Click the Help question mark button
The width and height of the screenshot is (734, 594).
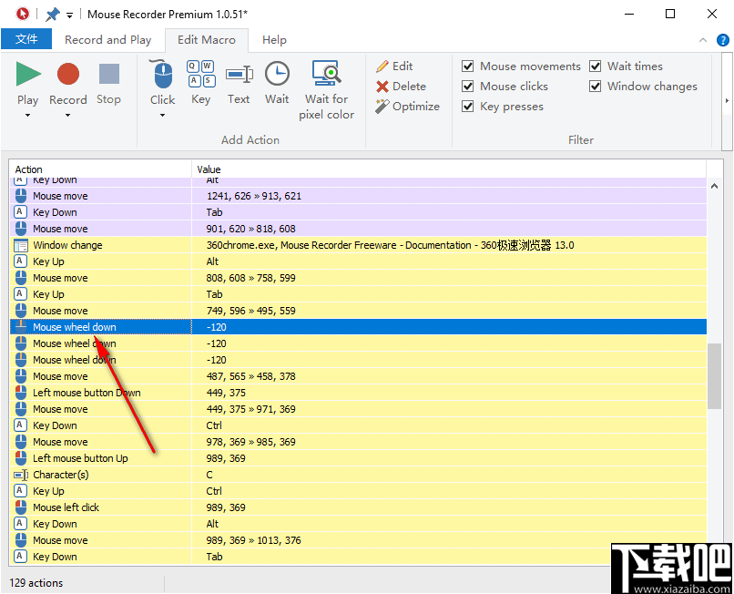723,40
